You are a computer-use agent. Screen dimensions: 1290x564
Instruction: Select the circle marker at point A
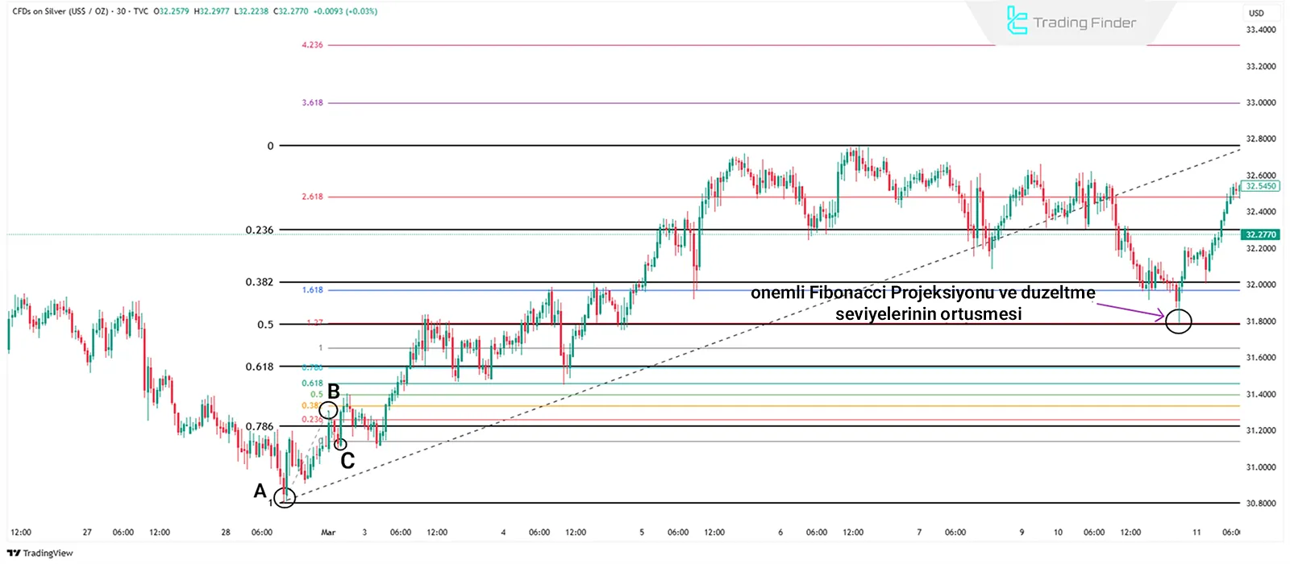point(285,498)
